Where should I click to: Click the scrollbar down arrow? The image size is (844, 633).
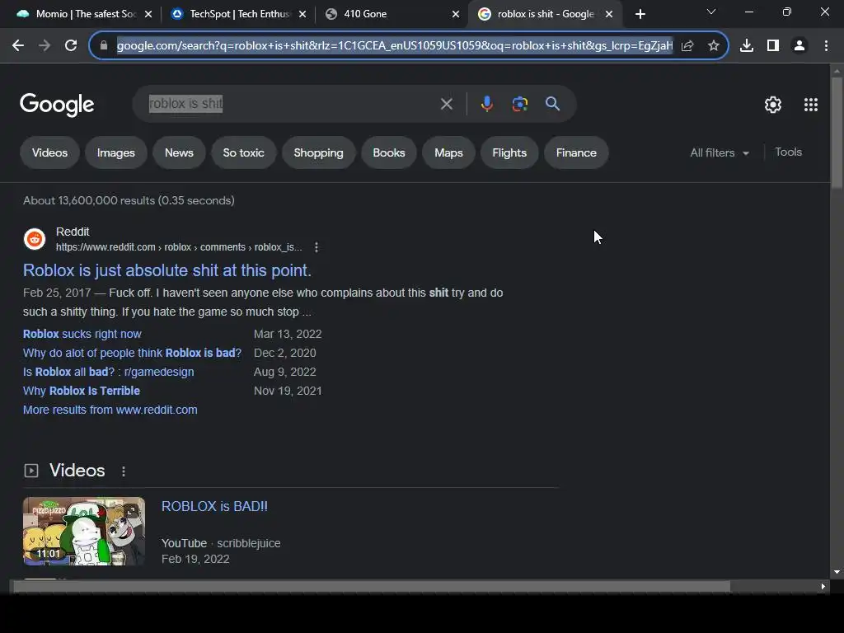click(837, 572)
